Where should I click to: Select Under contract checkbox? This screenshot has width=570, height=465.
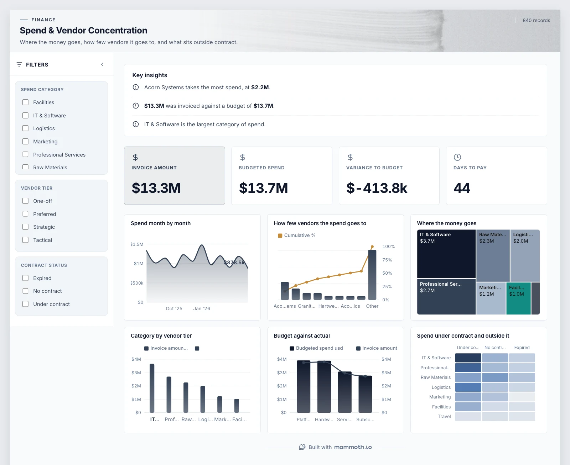[x=25, y=304]
